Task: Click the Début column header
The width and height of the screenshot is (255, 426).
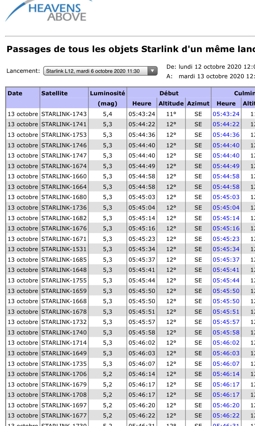Action: click(x=169, y=93)
